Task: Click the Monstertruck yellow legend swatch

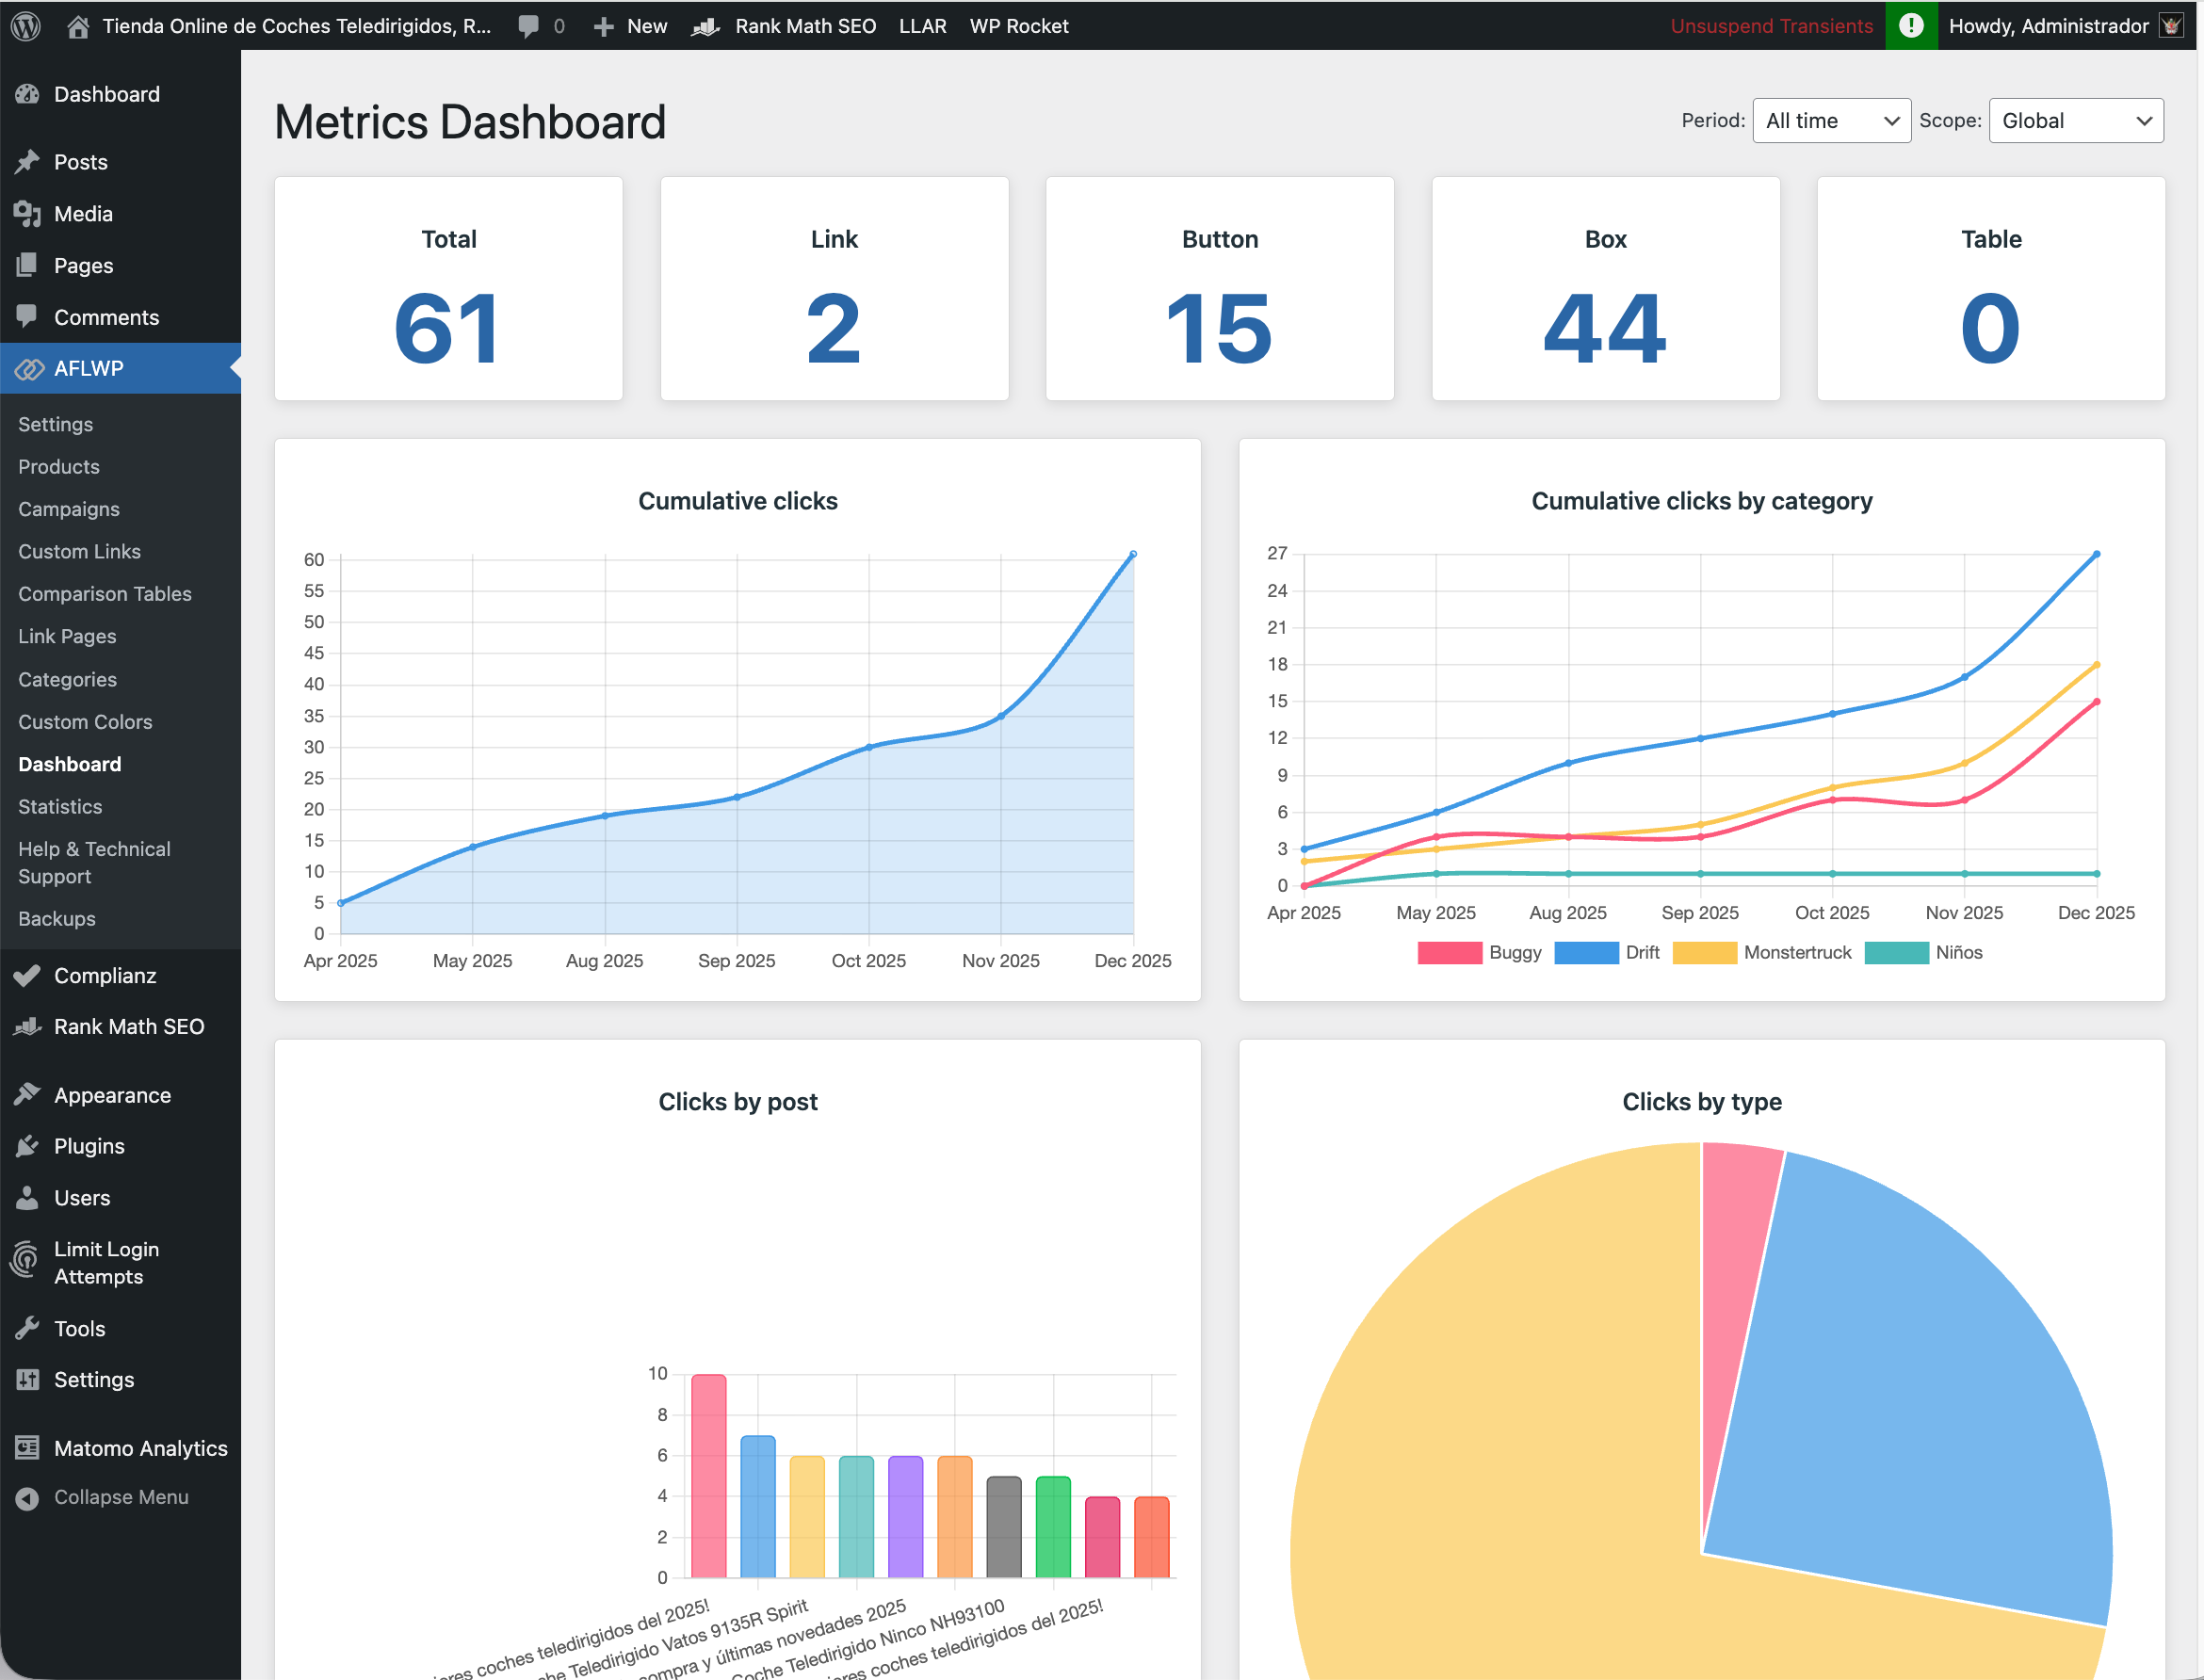Action: pyautogui.click(x=1704, y=952)
